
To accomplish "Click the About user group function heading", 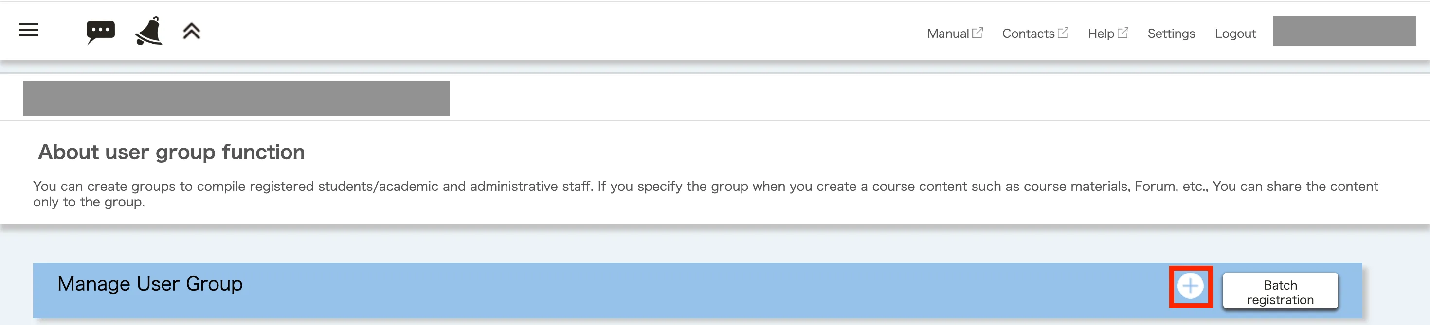I will point(171,152).
